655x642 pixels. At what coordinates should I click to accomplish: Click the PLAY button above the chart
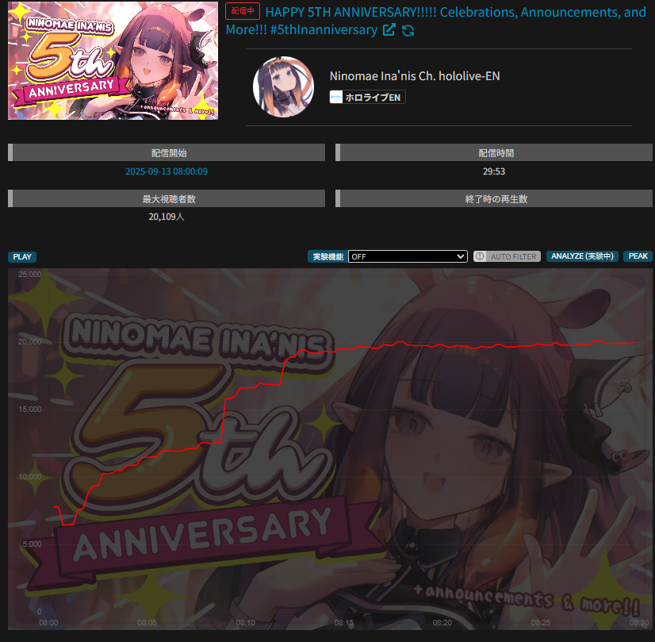[22, 256]
